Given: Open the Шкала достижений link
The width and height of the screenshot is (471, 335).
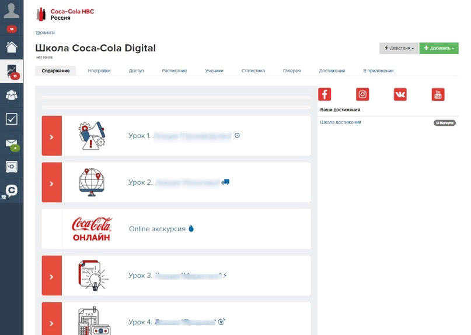Looking at the screenshot, I should coord(340,122).
